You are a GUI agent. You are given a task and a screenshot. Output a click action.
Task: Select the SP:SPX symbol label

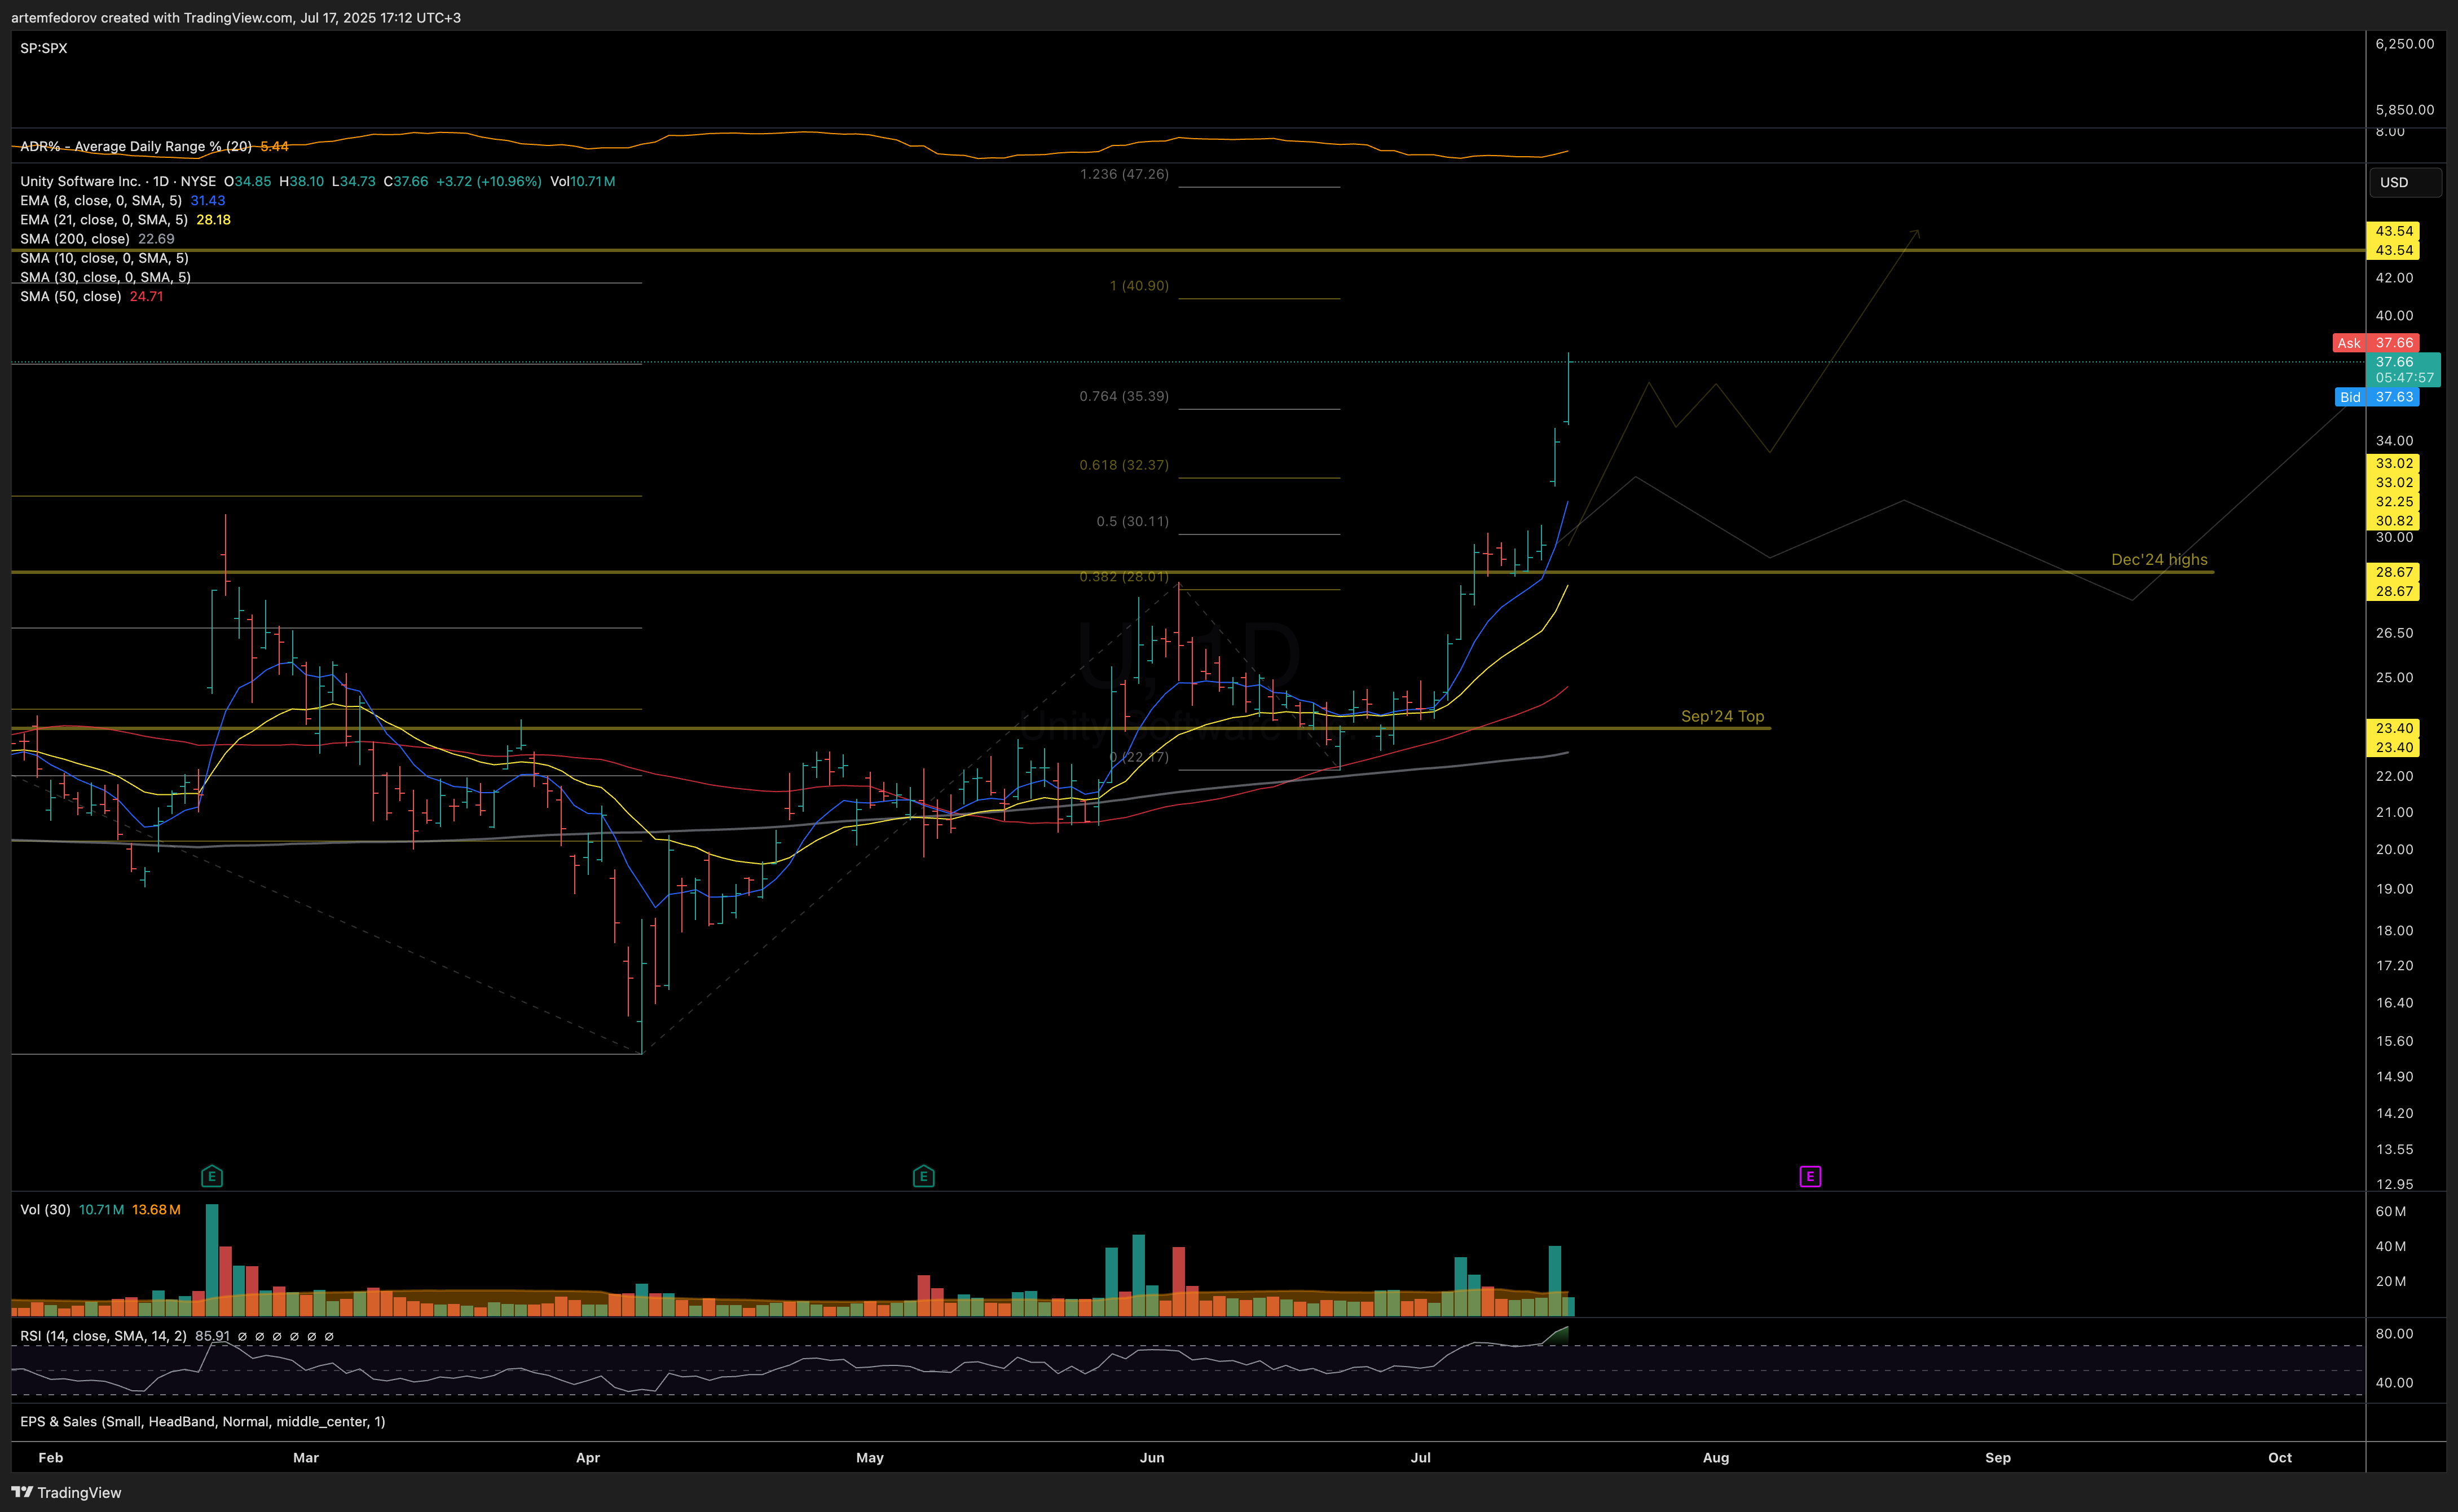pyautogui.click(x=44, y=48)
